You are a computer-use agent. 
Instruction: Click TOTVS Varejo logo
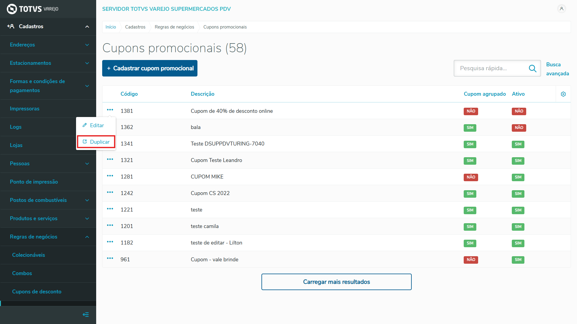click(32, 9)
